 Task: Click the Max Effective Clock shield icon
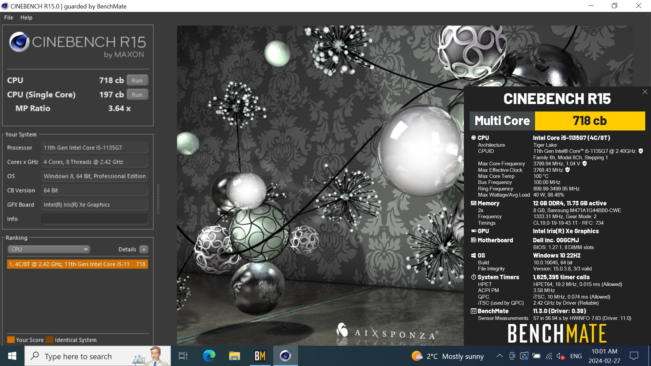(x=568, y=170)
